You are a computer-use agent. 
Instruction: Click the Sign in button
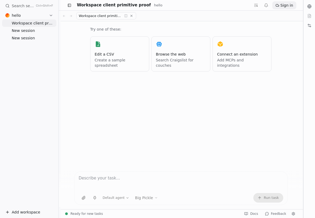point(284,5)
